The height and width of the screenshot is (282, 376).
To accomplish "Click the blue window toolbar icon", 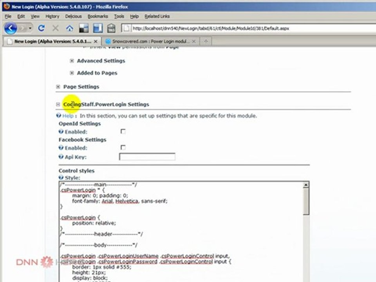I will pos(98,28).
